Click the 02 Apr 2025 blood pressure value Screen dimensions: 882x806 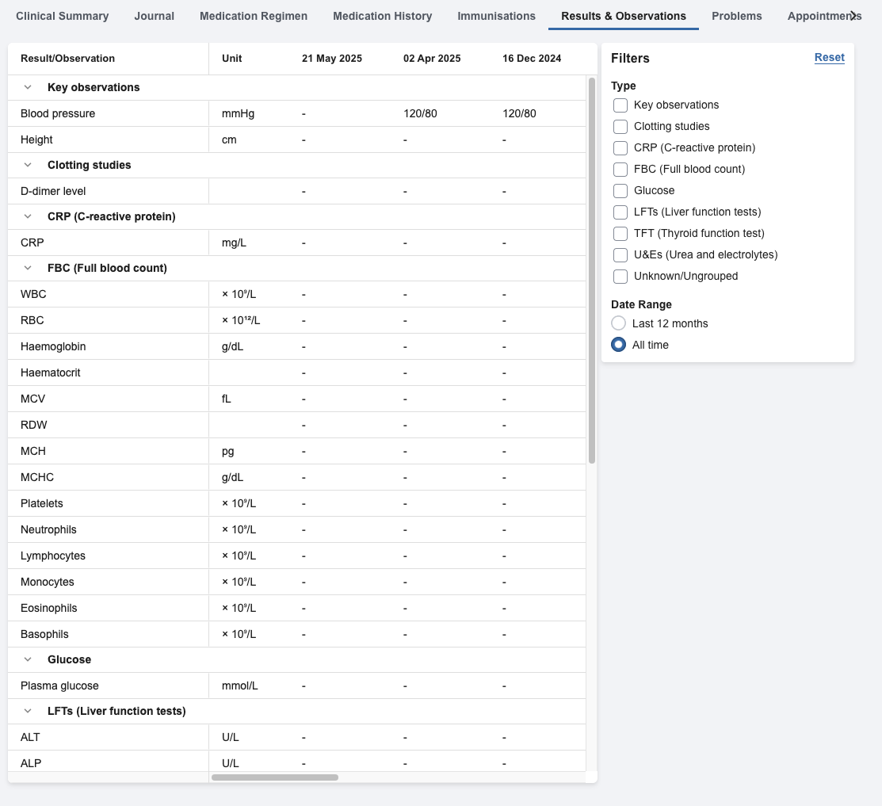point(420,113)
